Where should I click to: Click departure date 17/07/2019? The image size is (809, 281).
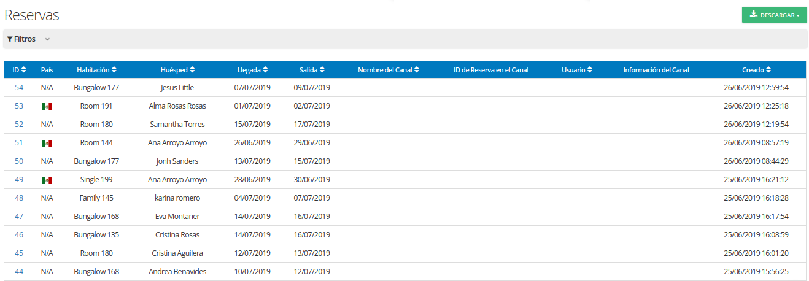pos(312,125)
